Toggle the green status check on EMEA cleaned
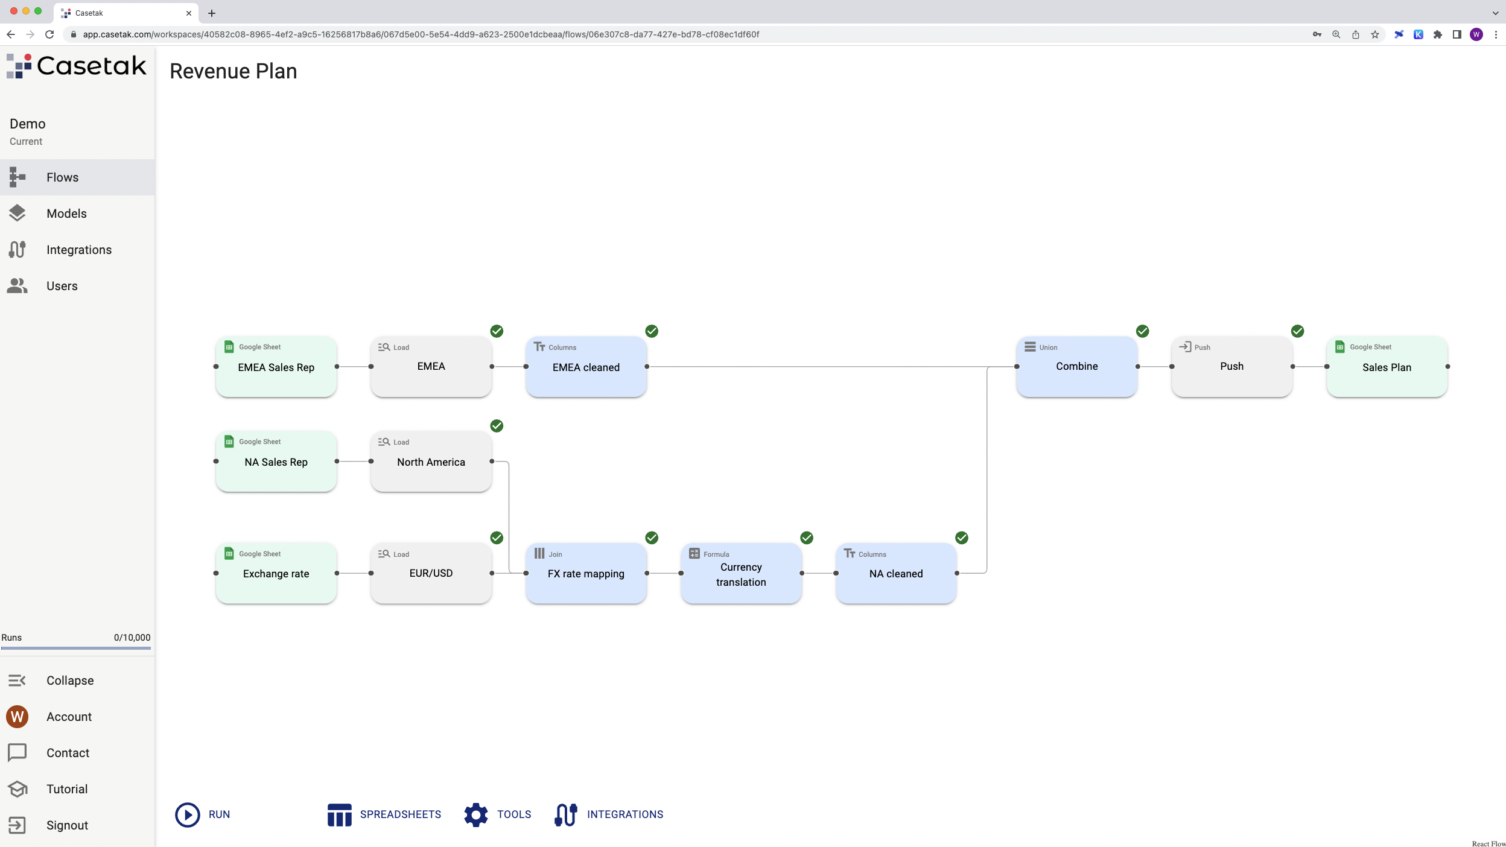The image size is (1506, 847). coord(652,331)
